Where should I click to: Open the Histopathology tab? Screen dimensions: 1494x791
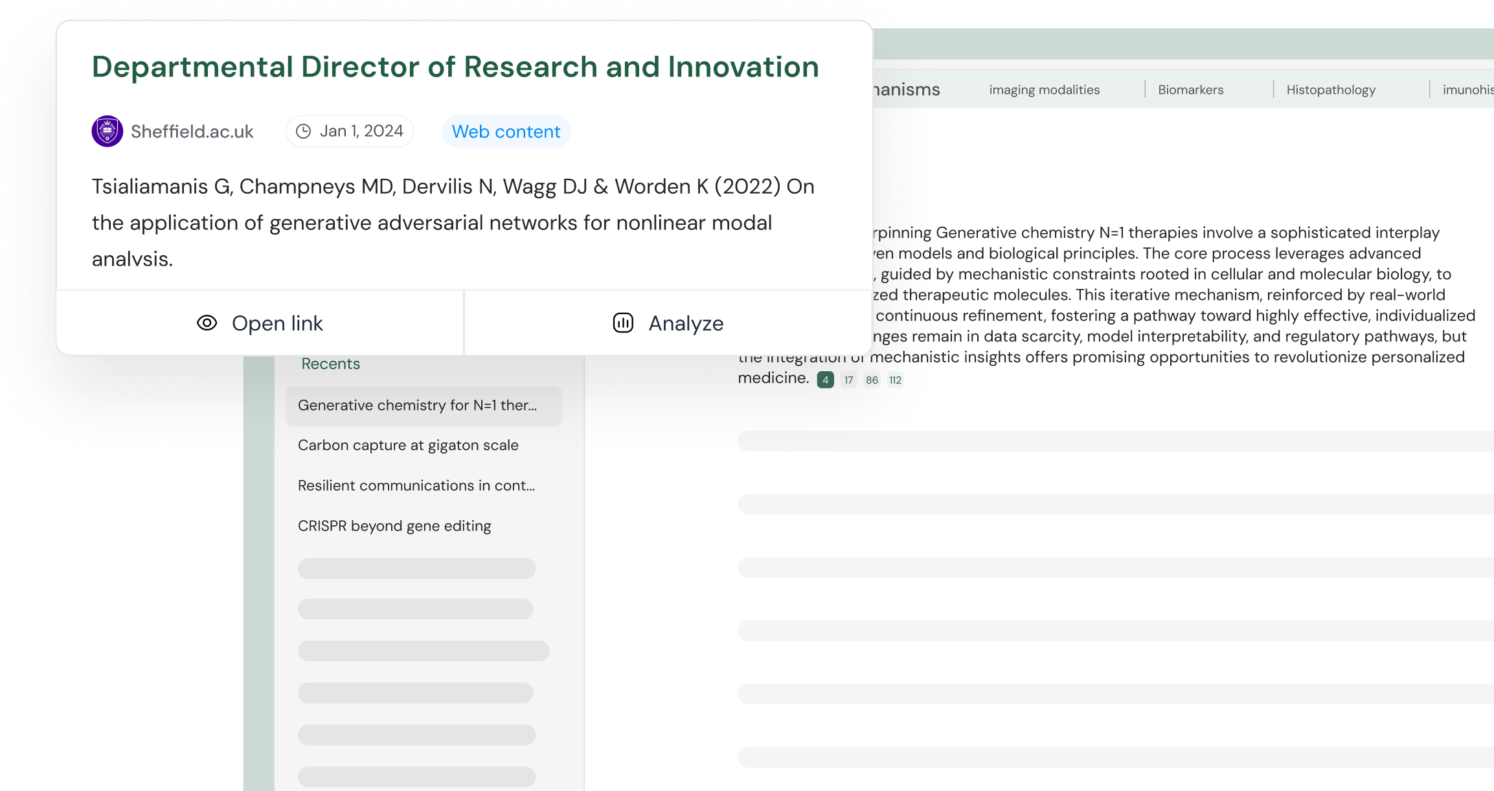(1331, 89)
